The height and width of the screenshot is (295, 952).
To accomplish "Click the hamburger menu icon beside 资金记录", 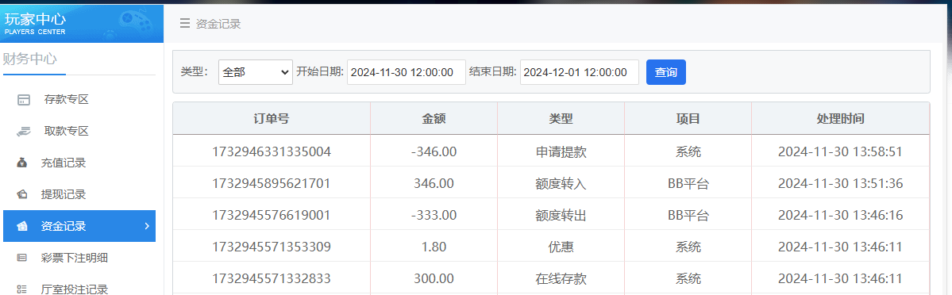I will point(184,24).
